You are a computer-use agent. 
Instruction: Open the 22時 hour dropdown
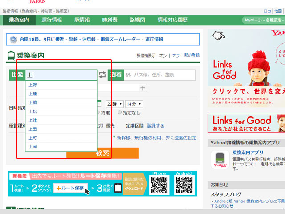click(x=114, y=104)
